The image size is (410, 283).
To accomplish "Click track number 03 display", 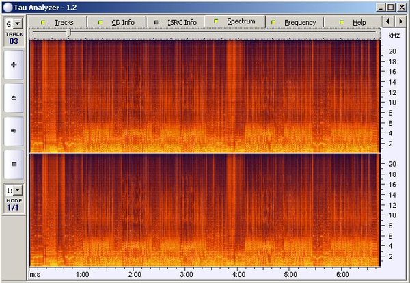I will 14,41.
